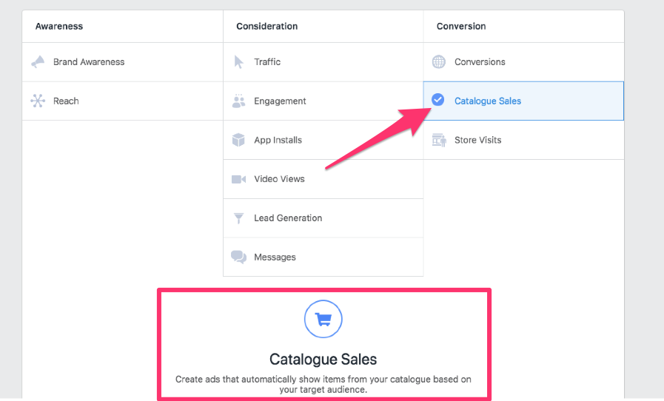Viewport: 664px width, 401px height.
Task: Click the Conversions objective label
Action: [x=480, y=62]
